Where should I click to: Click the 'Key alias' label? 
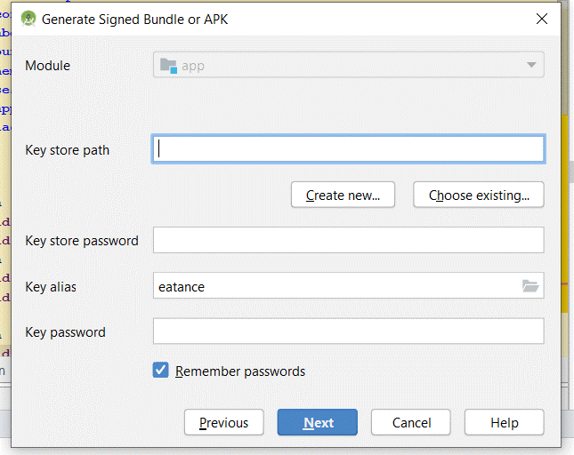point(51,287)
